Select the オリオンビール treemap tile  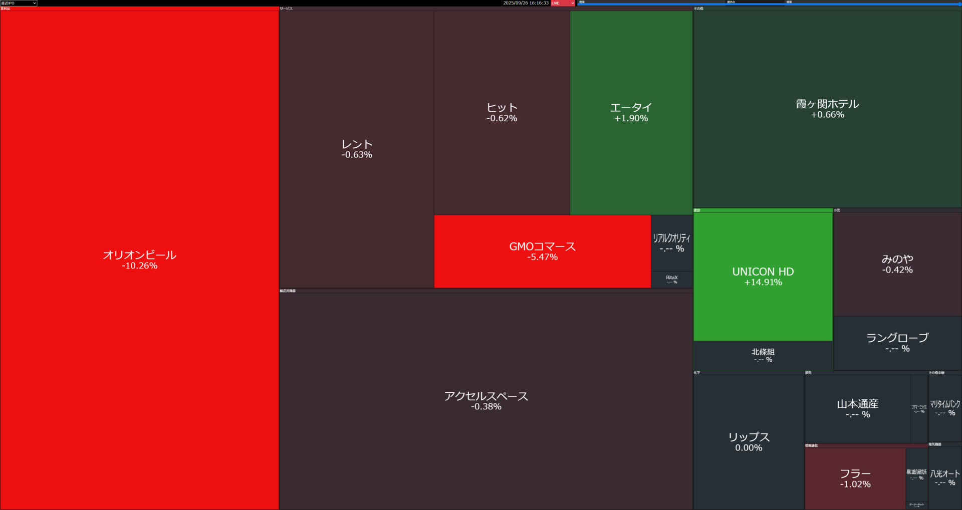tap(139, 260)
